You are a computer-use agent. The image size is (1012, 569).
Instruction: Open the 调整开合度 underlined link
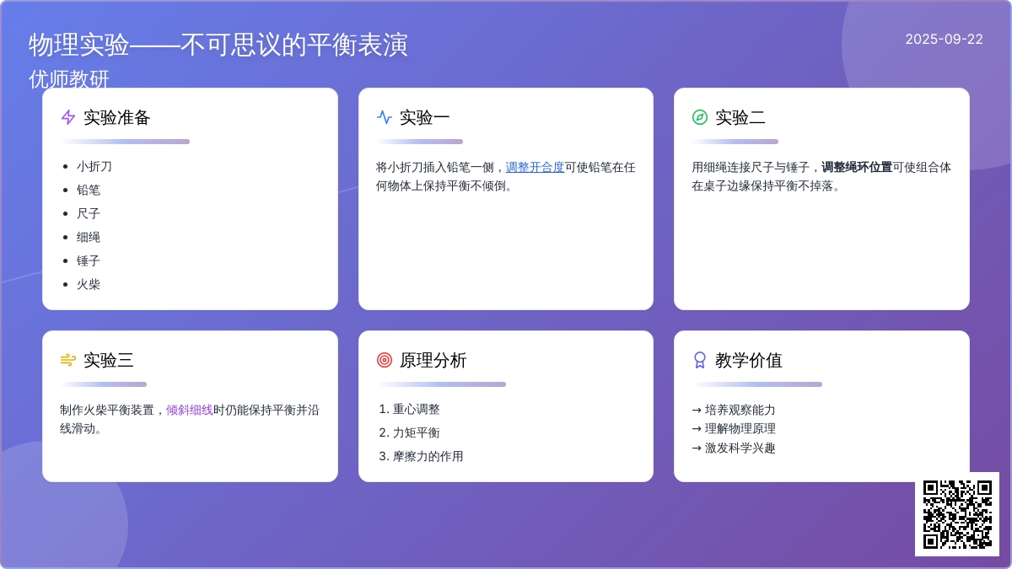536,167
